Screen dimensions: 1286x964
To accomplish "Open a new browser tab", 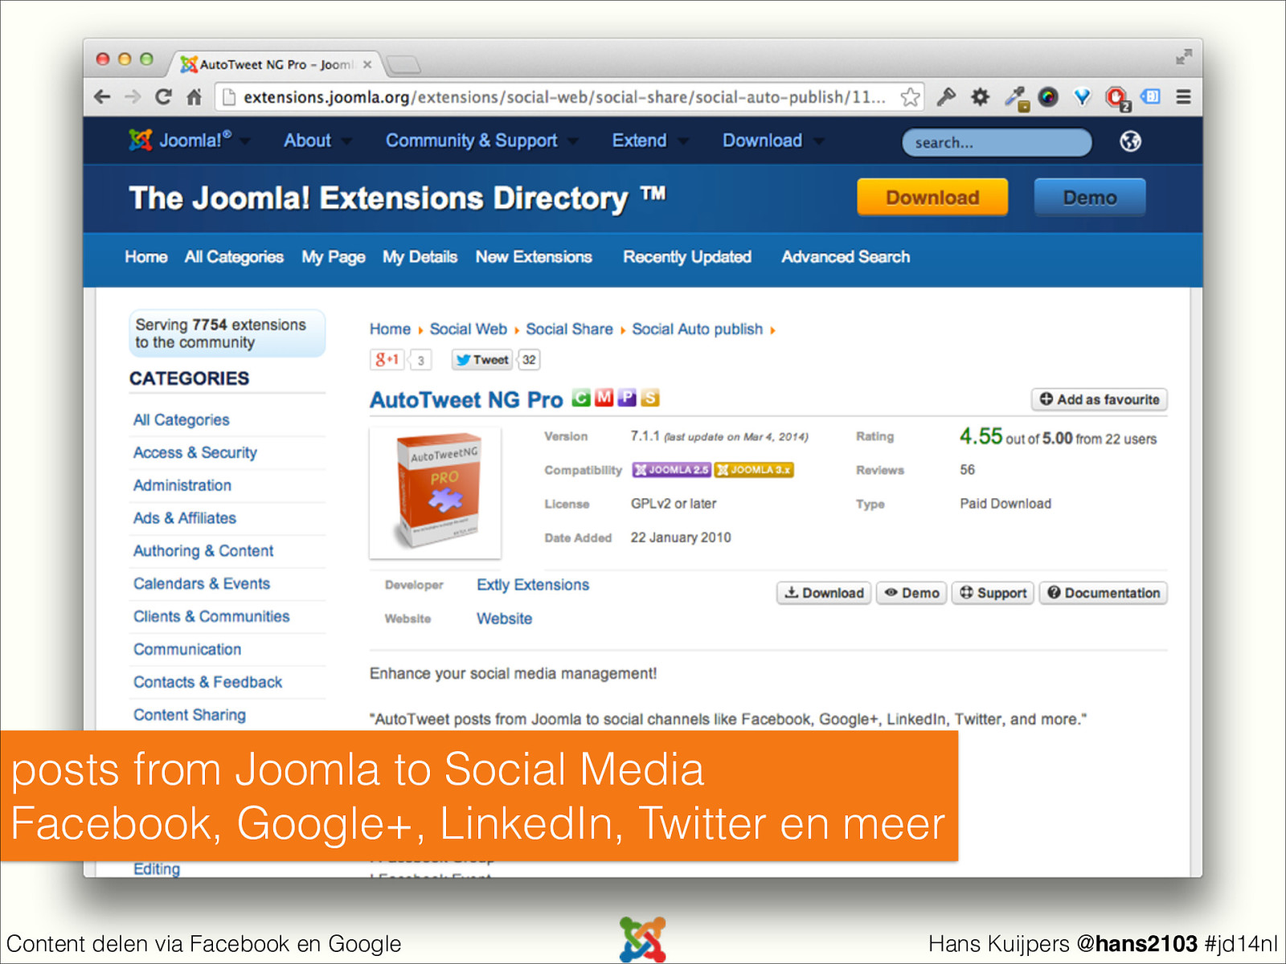I will (x=403, y=64).
